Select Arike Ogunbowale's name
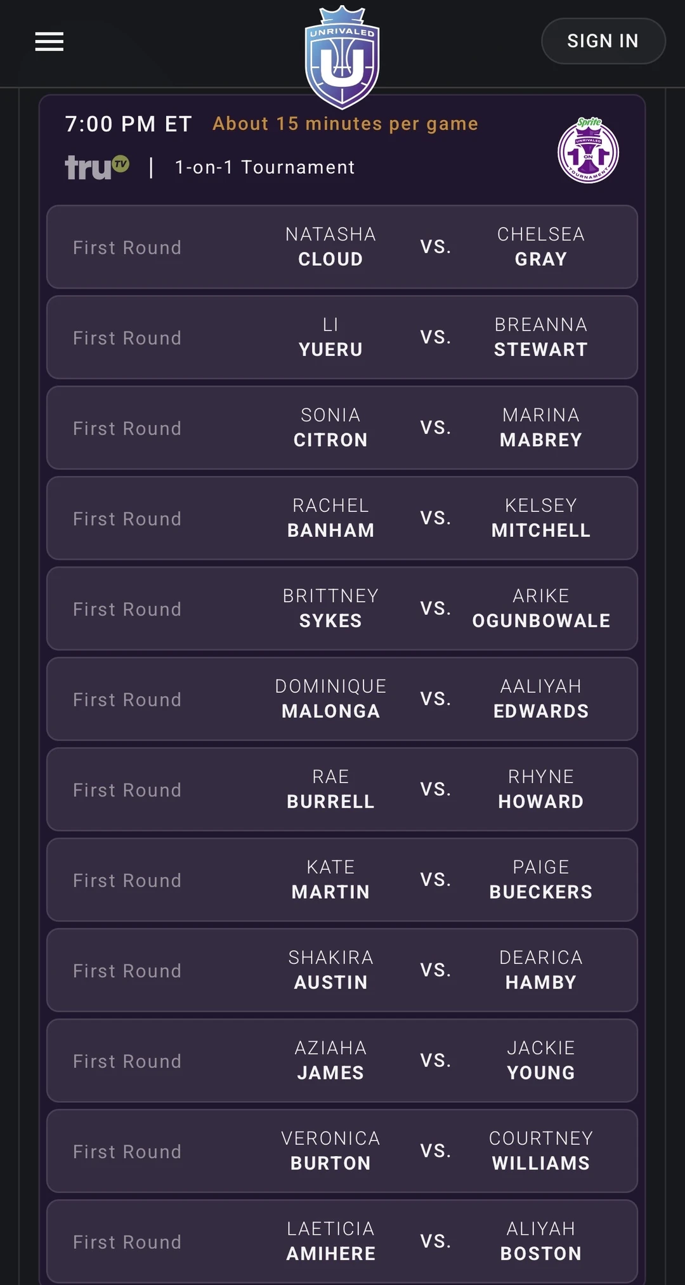 (x=540, y=609)
